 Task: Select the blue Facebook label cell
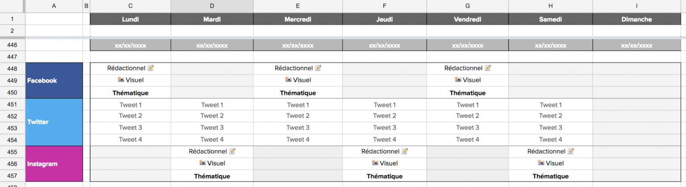tap(54, 81)
